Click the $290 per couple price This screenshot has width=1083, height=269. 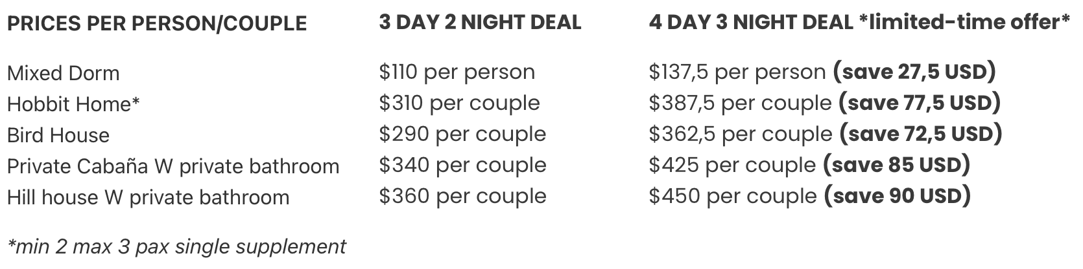[x=463, y=134]
